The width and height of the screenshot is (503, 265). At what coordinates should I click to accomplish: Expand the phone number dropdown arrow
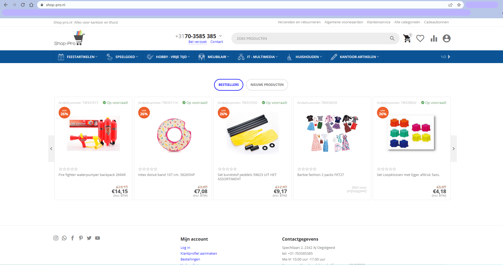click(x=220, y=36)
